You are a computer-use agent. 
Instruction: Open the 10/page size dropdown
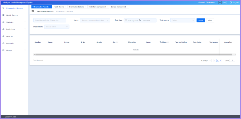(205, 60)
